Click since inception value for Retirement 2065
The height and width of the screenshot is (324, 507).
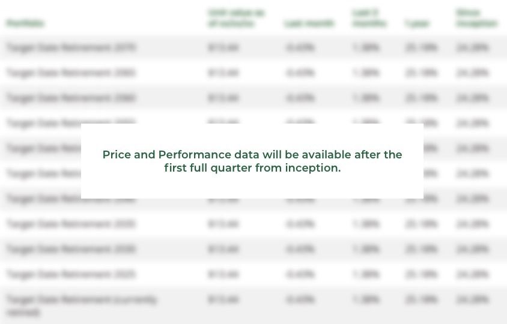coord(472,73)
